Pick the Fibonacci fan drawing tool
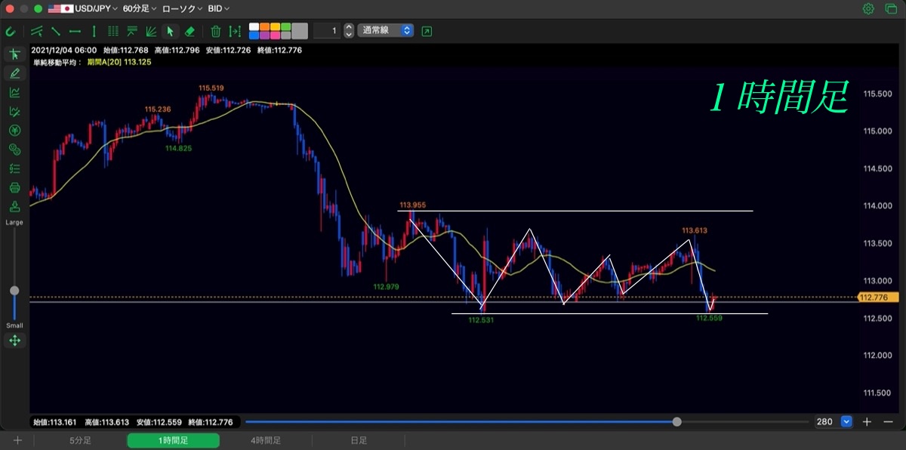The height and width of the screenshot is (450, 906). pos(151,31)
